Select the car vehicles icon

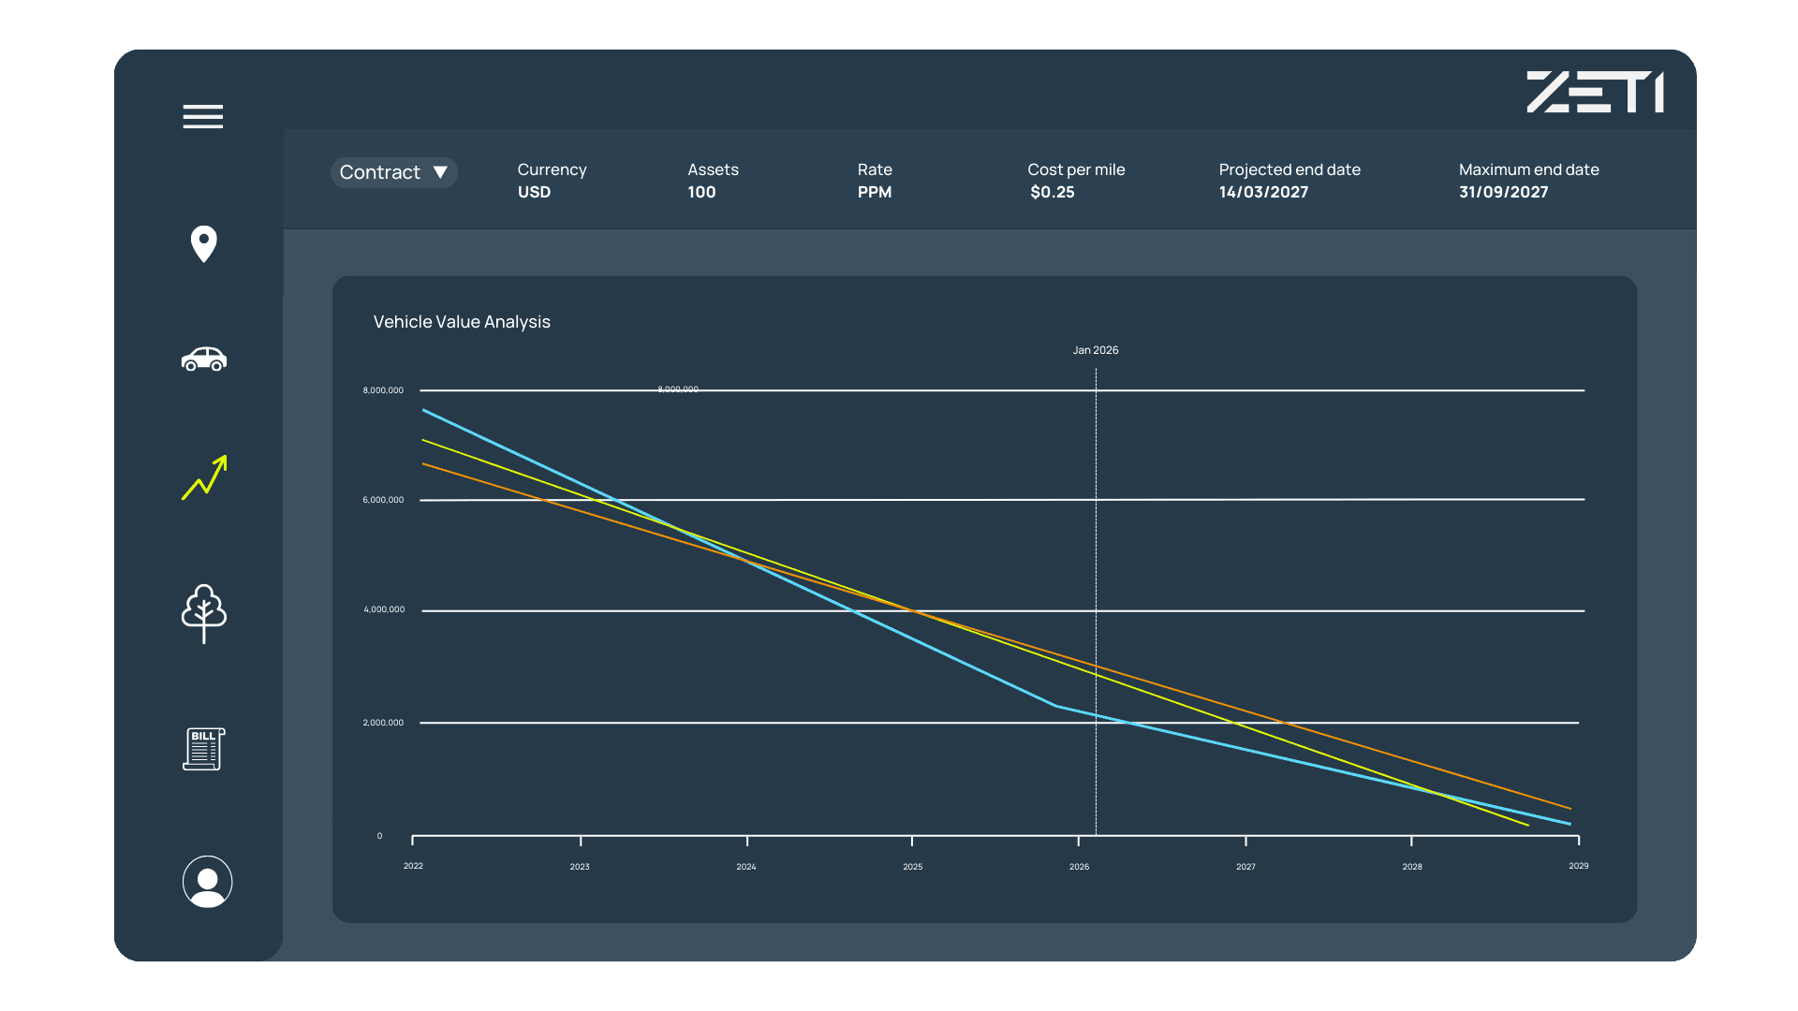(x=203, y=359)
